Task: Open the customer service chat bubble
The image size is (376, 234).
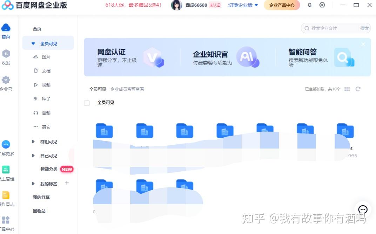Action: [x=363, y=209]
